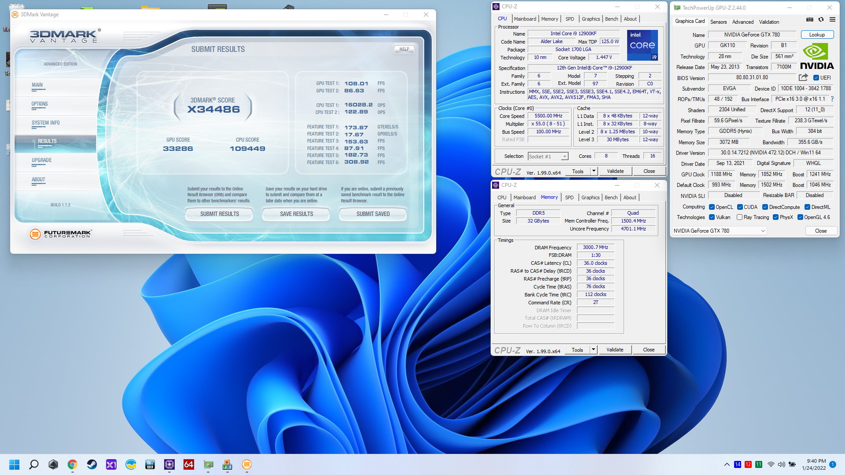Screen dimensions: 845x475
Task: Switch to GPU-Z via taskbar icon
Action: [208, 464]
